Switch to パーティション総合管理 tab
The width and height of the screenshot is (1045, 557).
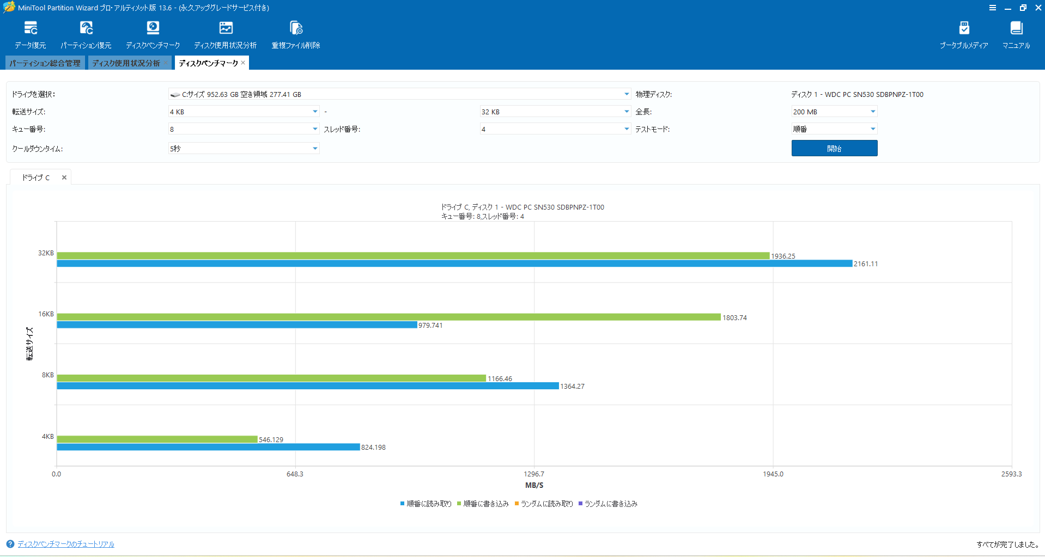coord(45,63)
